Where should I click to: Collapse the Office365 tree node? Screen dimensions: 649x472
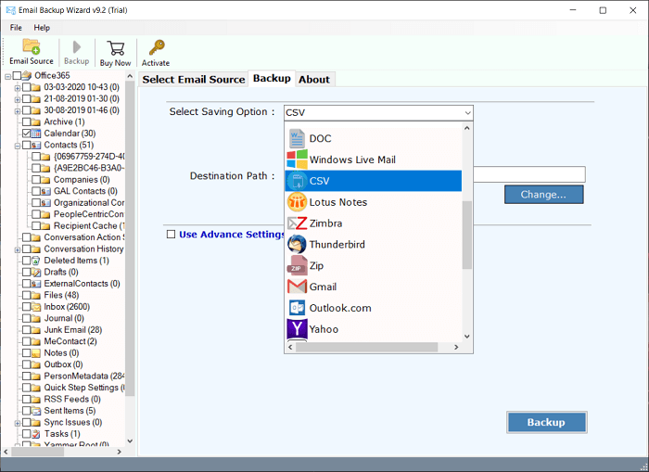7,76
